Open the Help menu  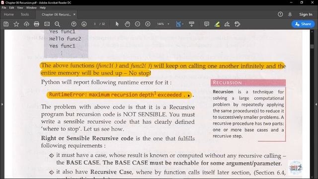[43, 8]
